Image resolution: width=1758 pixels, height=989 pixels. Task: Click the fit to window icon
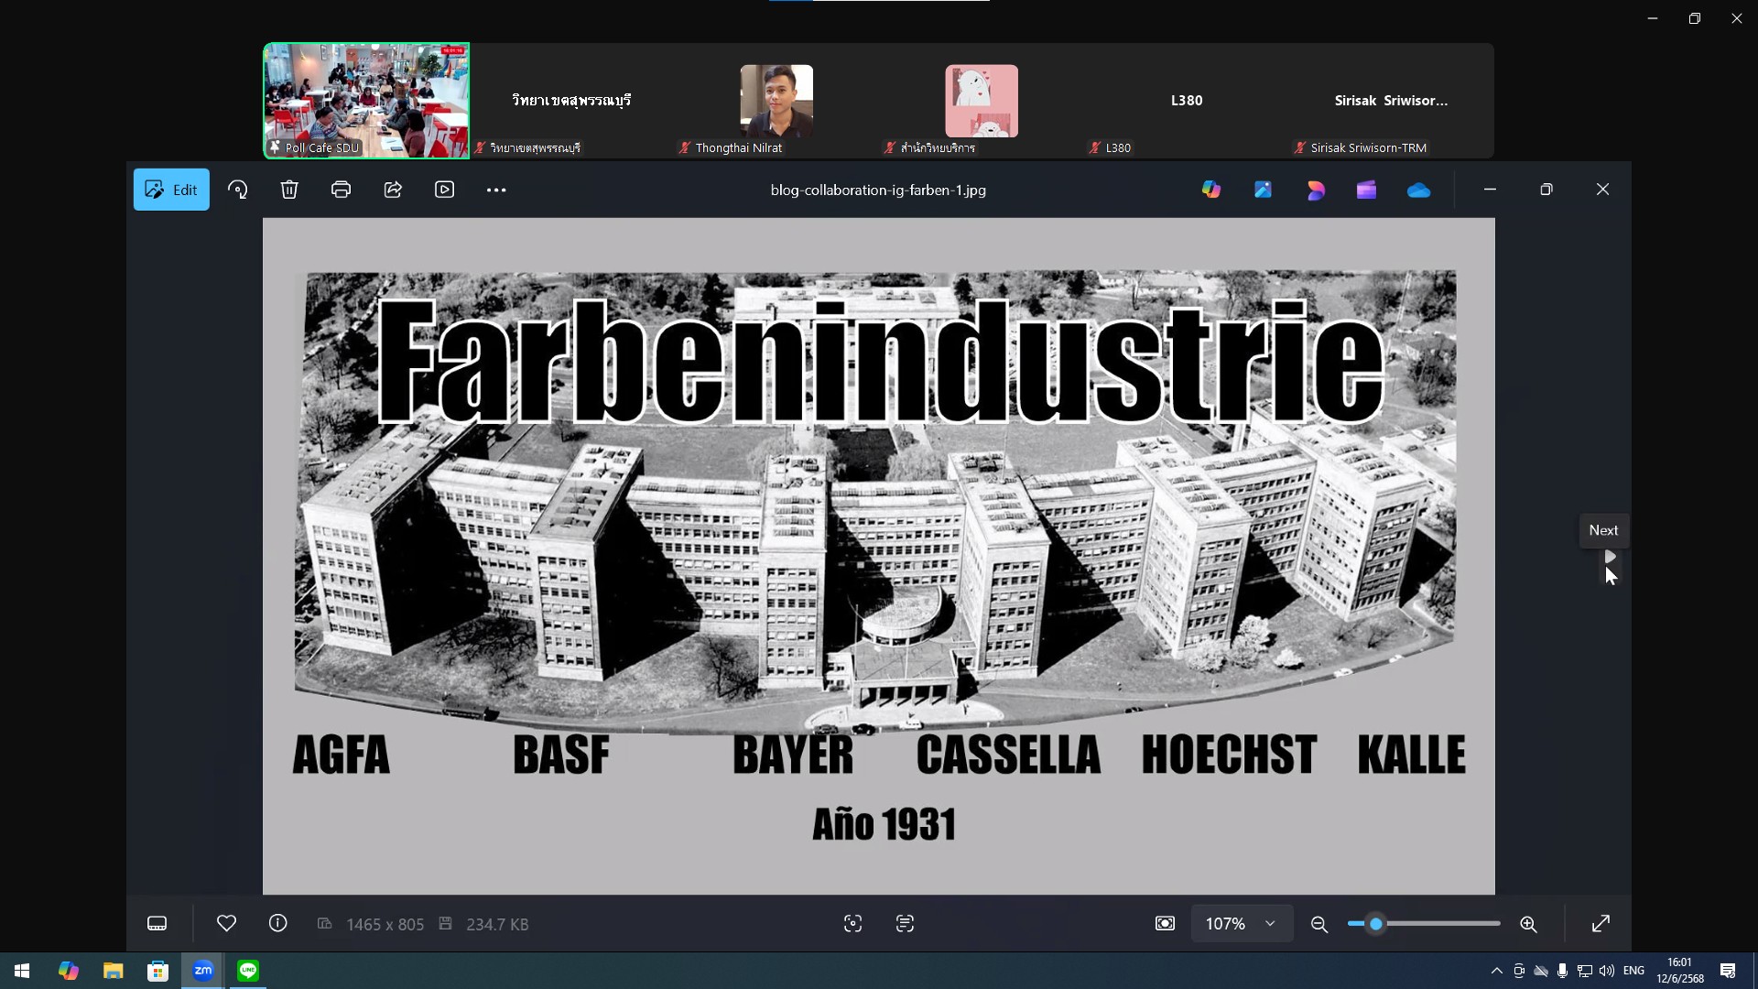pyautogui.click(x=1165, y=924)
